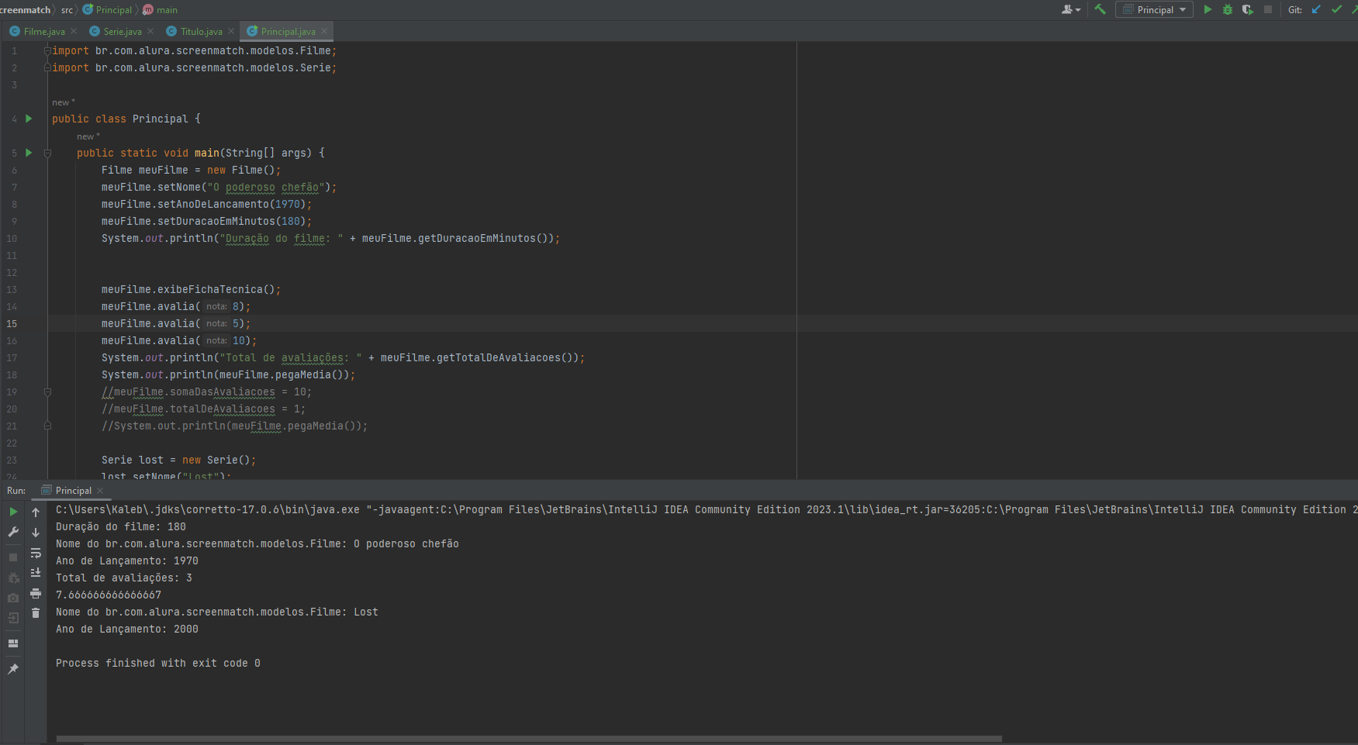Click on 'meuFilme.exibeFichaTecnica();' code line

[x=191, y=289]
